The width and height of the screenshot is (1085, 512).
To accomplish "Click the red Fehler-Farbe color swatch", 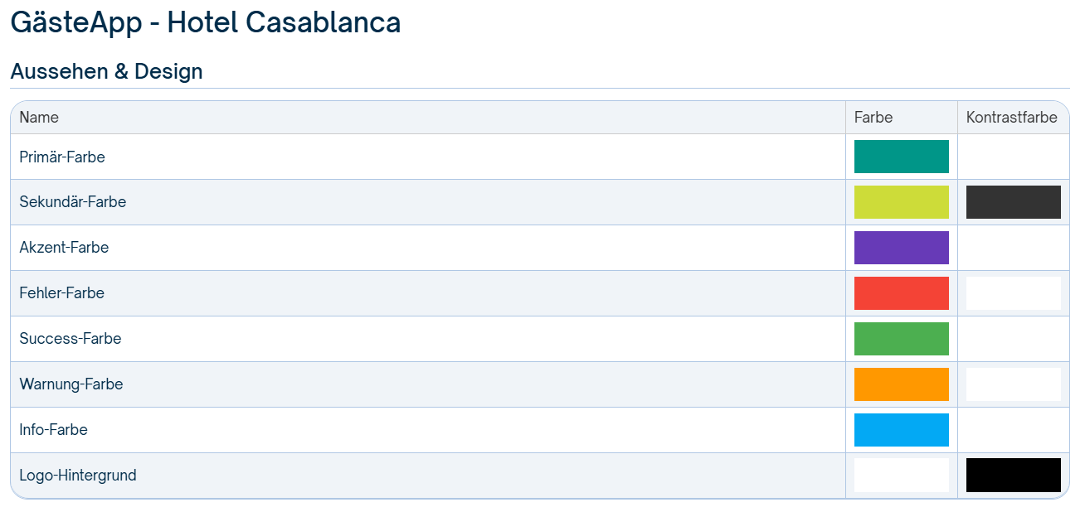I will point(901,293).
